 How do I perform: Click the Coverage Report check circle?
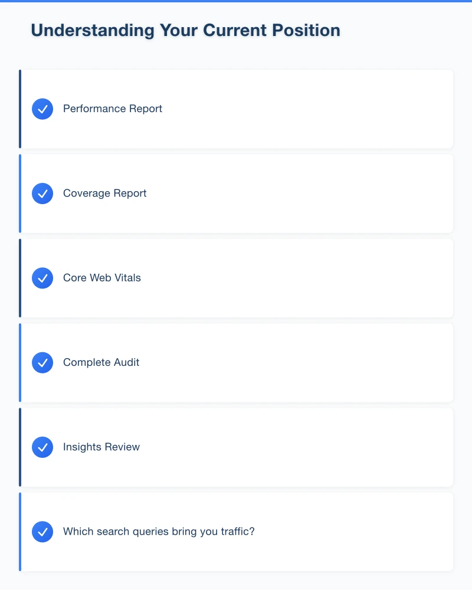pyautogui.click(x=42, y=193)
